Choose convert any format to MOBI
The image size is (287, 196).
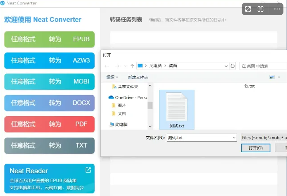(x=49, y=82)
